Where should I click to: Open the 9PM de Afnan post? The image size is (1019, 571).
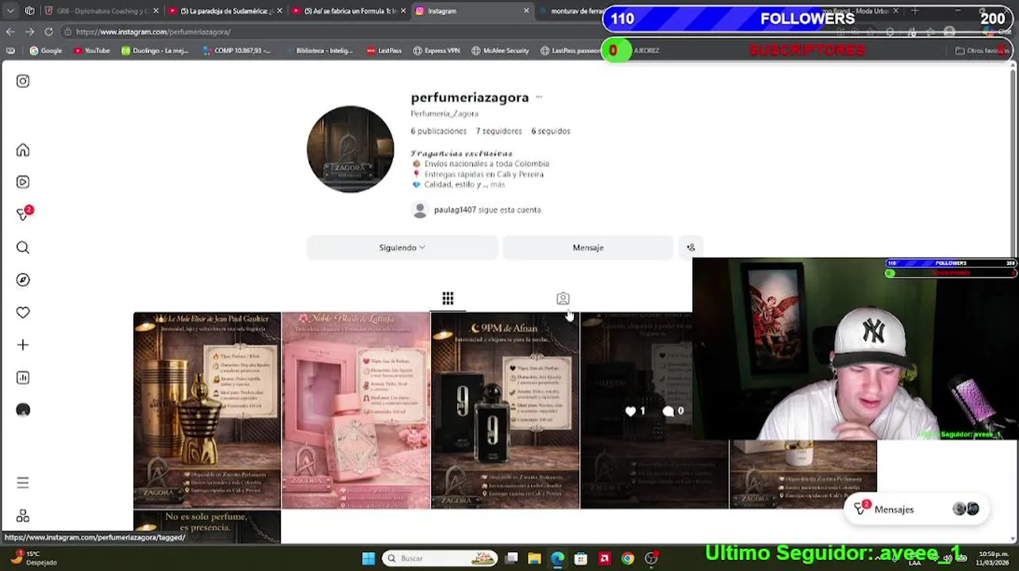click(506, 410)
